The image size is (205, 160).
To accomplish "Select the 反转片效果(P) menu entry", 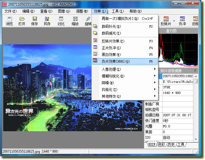I will [x=125, y=41].
